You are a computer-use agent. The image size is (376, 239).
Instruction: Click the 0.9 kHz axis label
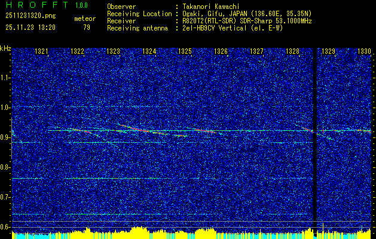point(5,137)
